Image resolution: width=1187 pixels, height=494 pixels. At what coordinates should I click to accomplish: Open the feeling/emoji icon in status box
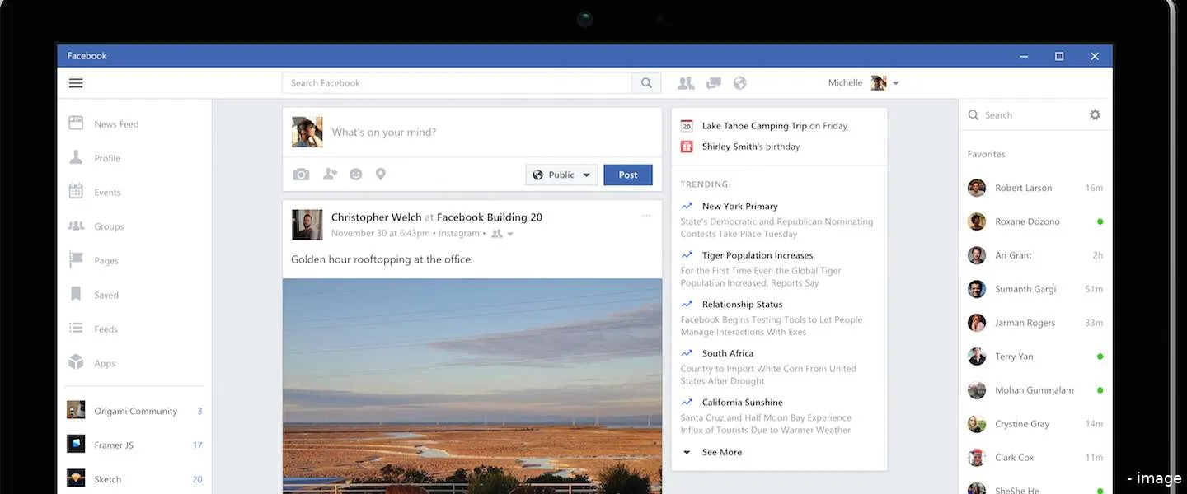tap(355, 174)
